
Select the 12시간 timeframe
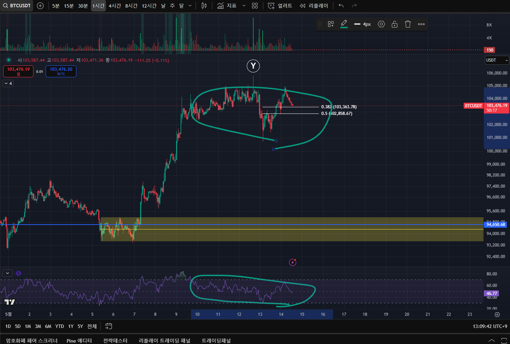click(x=149, y=6)
